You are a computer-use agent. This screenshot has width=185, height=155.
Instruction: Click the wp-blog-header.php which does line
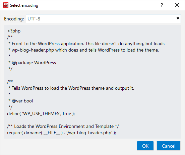coord(83,50)
